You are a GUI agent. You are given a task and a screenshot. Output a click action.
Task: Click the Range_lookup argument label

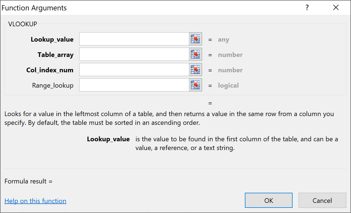click(x=53, y=85)
